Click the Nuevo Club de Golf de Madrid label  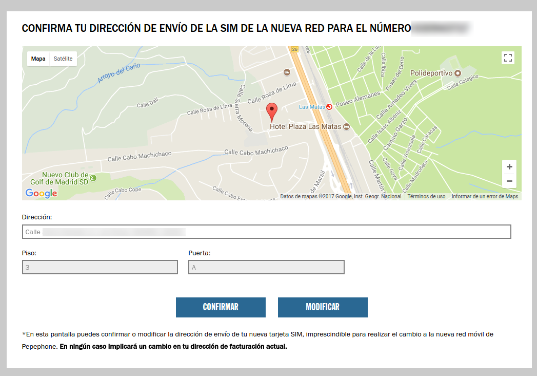[x=59, y=178]
